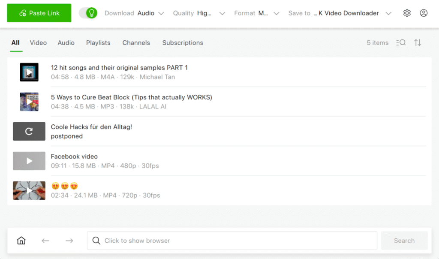Screen dimensions: 439x259
Task: Click the green Paste Link button
Action: [x=39, y=13]
